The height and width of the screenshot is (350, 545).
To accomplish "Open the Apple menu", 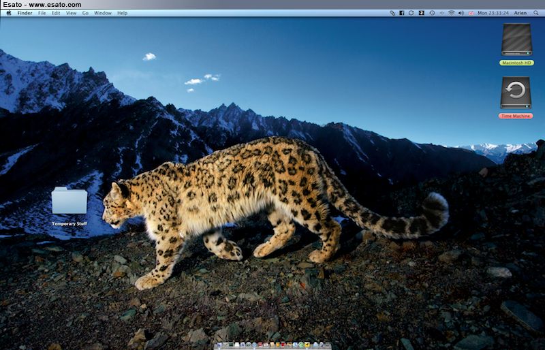I will [9, 13].
